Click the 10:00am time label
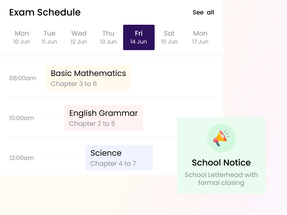This screenshot has width=287, height=215. [22, 118]
